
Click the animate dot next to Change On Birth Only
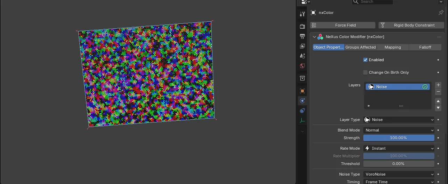pyautogui.click(x=438, y=72)
